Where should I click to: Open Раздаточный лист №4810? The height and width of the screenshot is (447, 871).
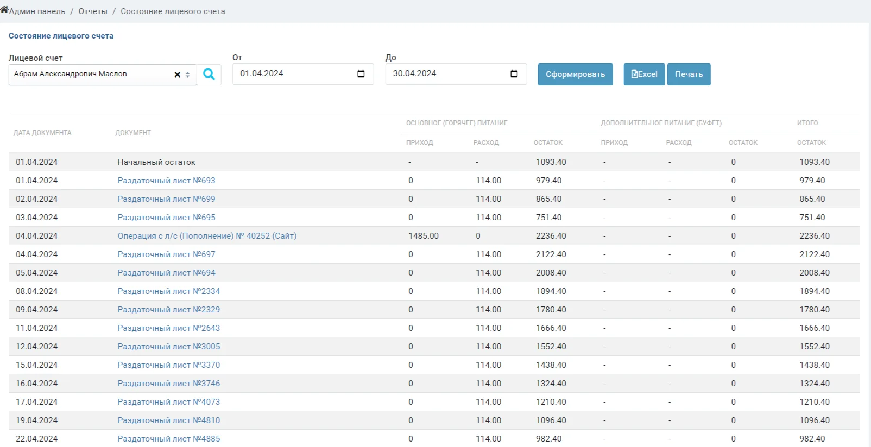[x=169, y=420]
